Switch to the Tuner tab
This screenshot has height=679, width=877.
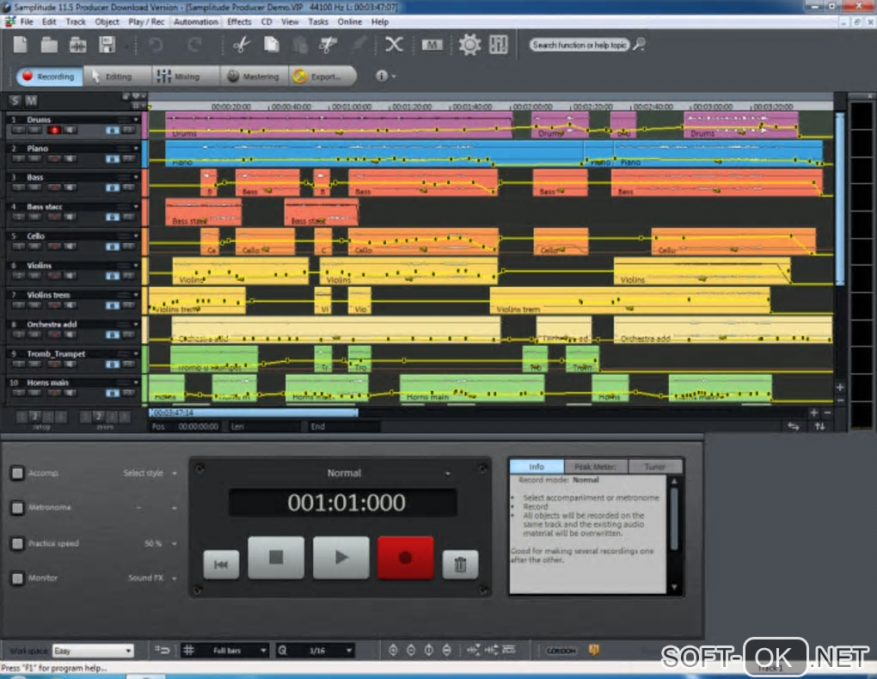(655, 467)
